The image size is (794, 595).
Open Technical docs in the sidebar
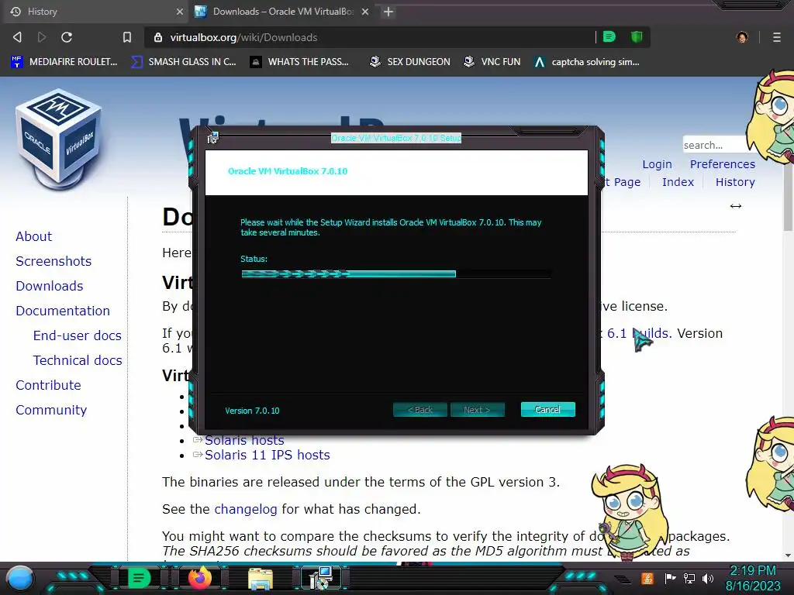(x=77, y=360)
